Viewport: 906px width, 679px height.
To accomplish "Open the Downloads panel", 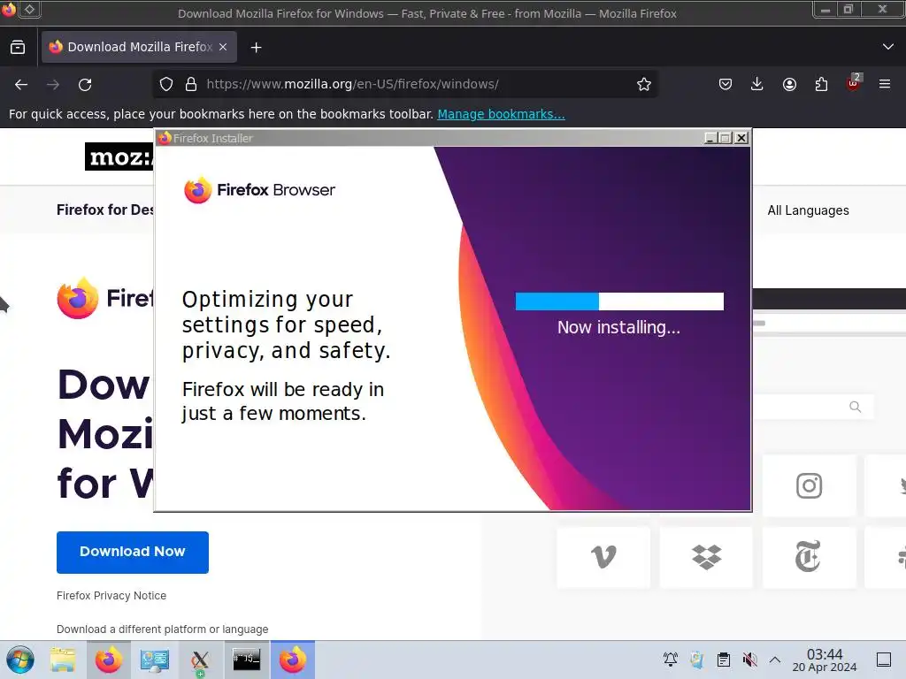I will [x=757, y=84].
